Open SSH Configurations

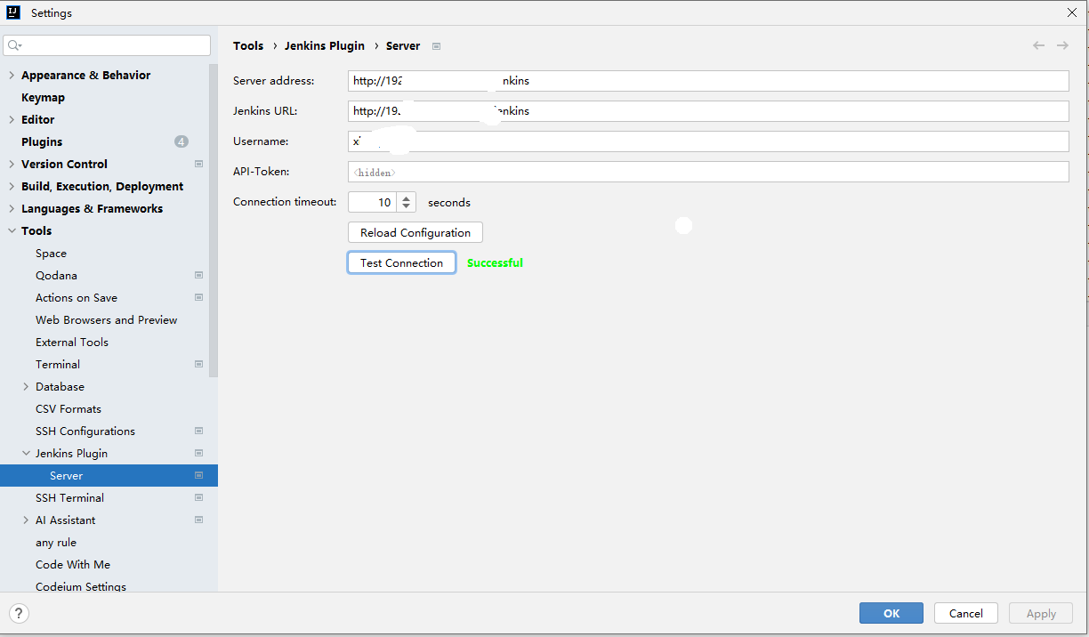pos(85,431)
